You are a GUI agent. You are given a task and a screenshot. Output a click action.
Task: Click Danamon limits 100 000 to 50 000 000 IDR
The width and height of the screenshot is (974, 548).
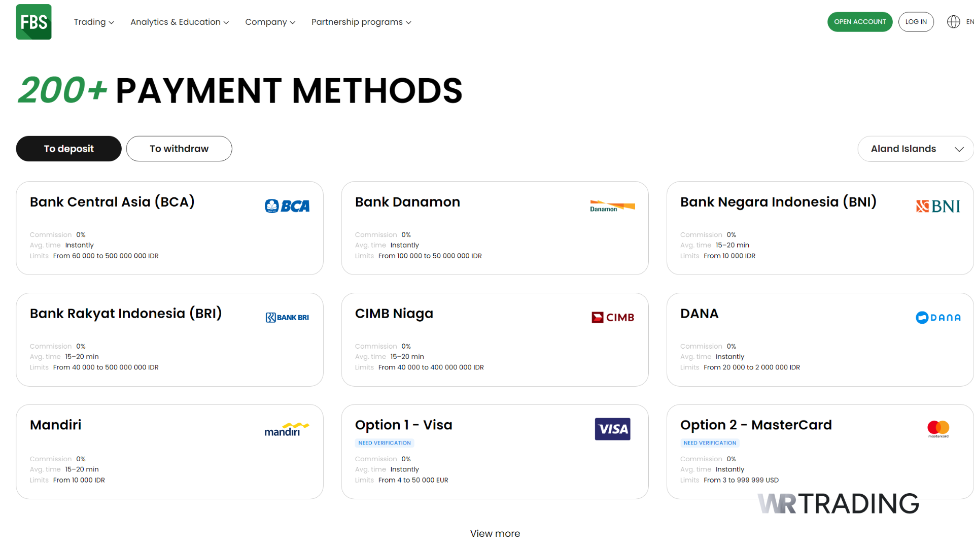430,256
